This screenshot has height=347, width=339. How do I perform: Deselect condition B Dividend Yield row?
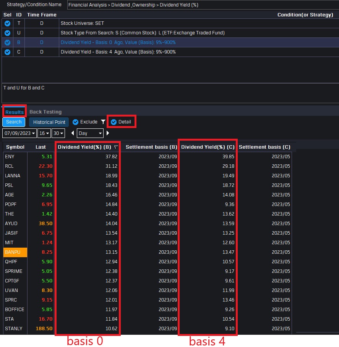point(7,42)
